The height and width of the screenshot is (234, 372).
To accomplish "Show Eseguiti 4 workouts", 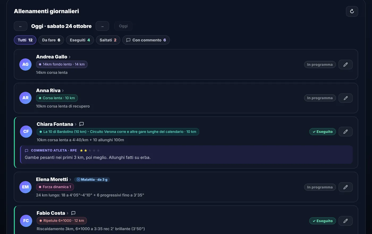I will coord(80,40).
